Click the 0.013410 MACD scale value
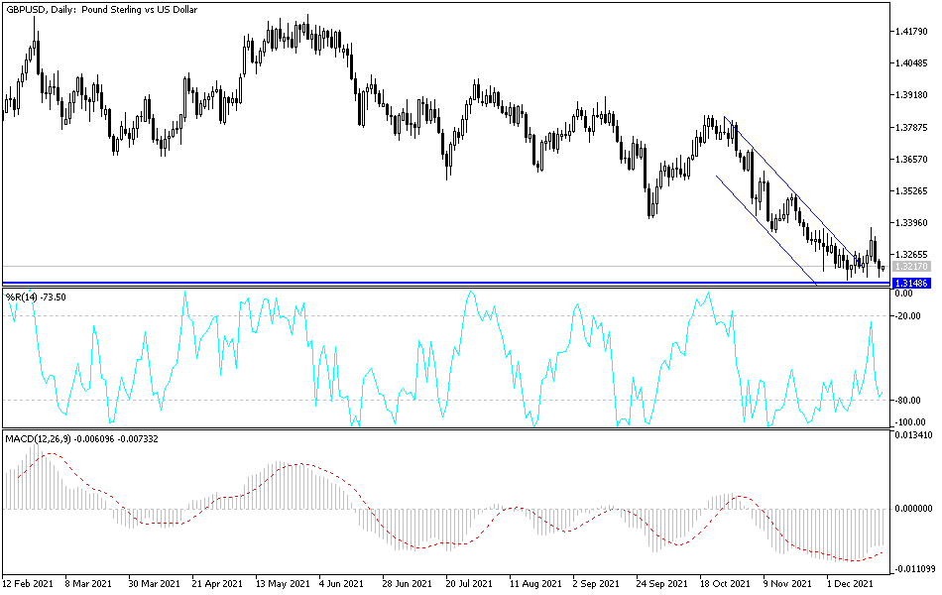 [x=914, y=432]
